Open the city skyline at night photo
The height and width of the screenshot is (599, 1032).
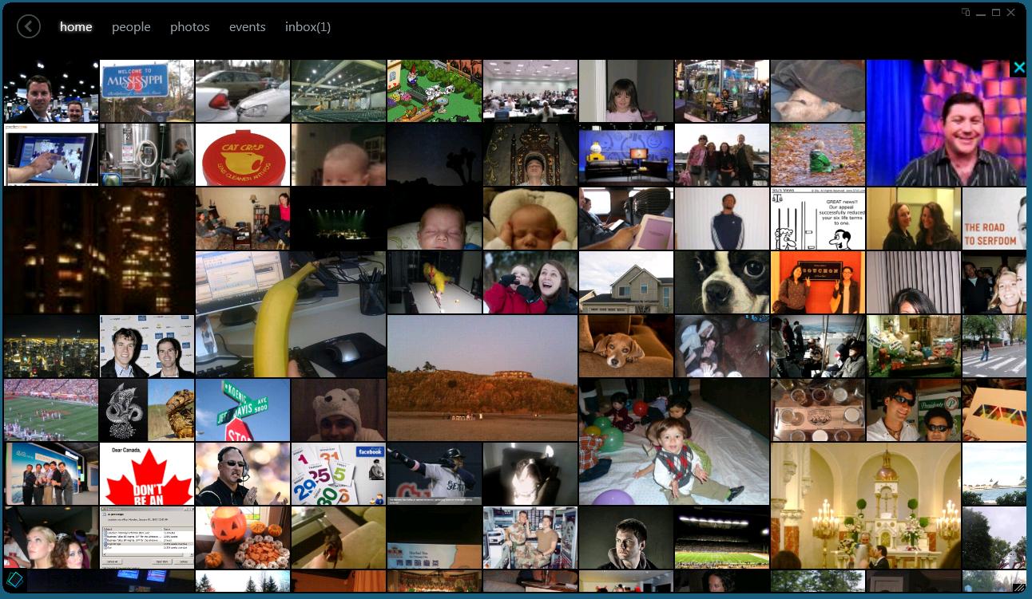coord(51,346)
